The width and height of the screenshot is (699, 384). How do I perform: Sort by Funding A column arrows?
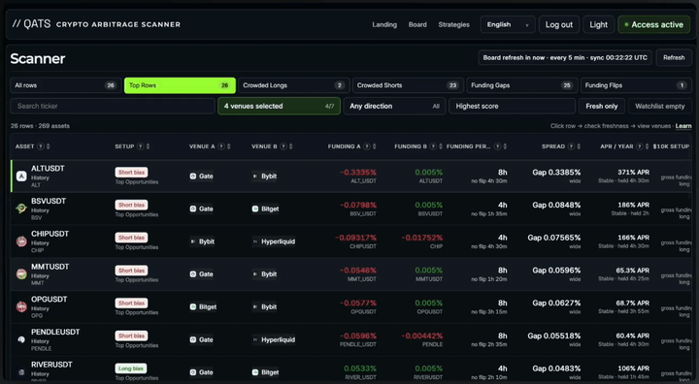[x=375, y=146]
